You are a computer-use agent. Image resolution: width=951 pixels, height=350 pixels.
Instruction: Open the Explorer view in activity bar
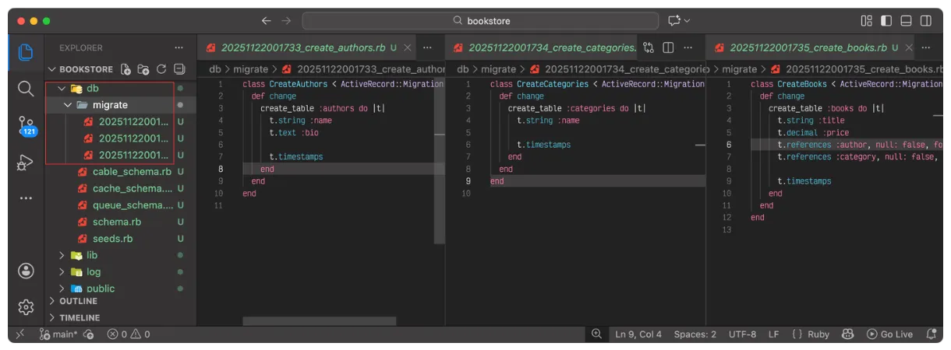[26, 52]
